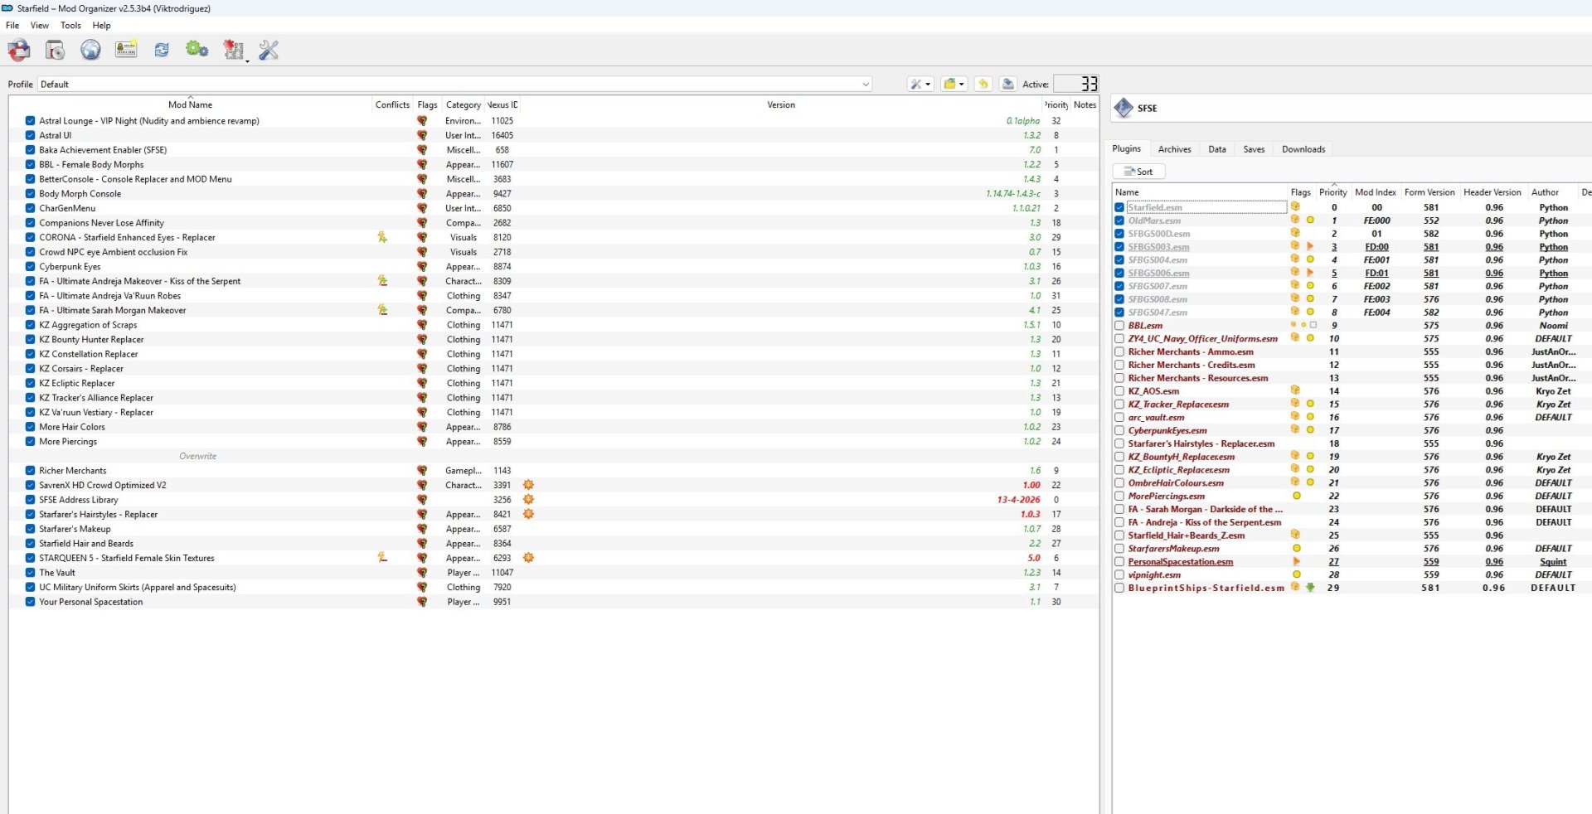Click orange flag icon on PersonalSpacestation.esm row
1592x814 pixels.
(1297, 561)
